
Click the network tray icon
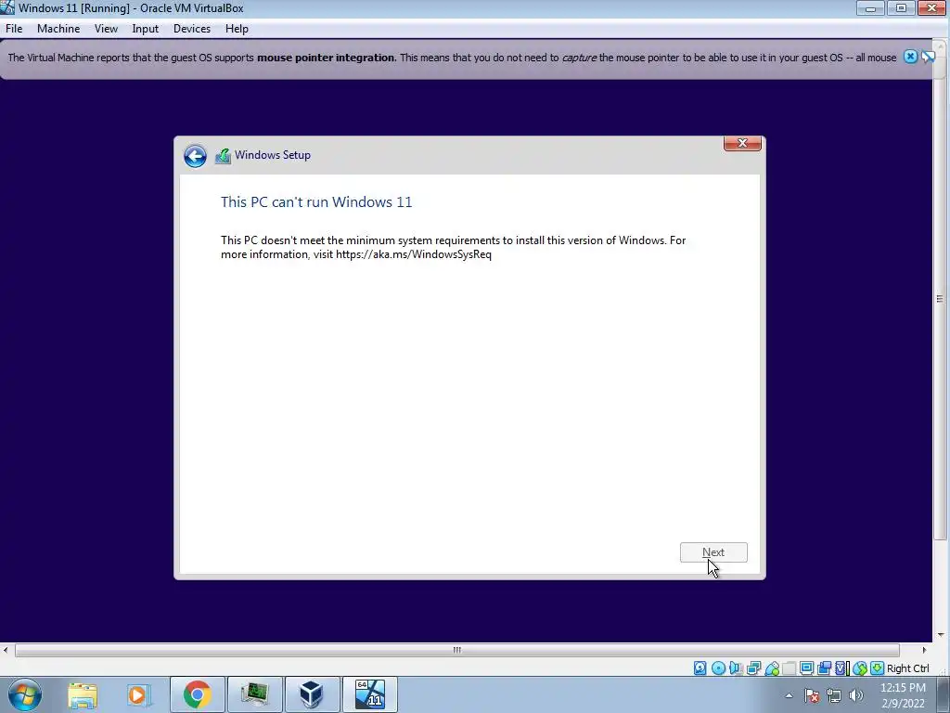coord(834,695)
